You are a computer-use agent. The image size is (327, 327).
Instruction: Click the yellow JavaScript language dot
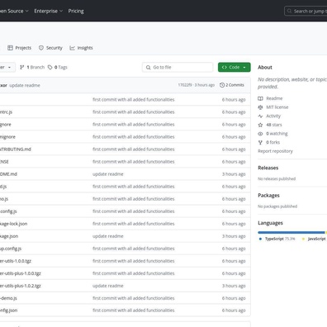[303, 239]
